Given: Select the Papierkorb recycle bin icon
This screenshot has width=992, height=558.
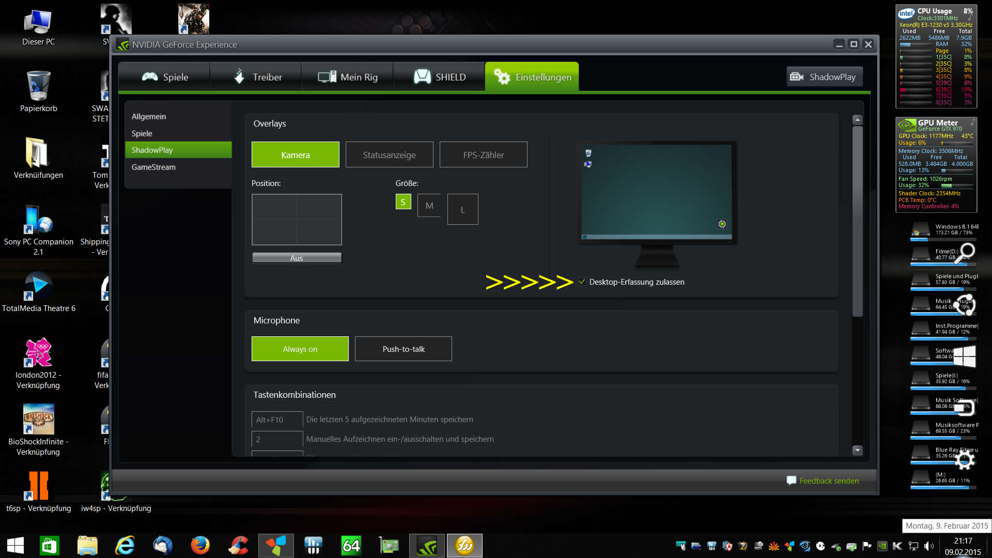Looking at the screenshot, I should (x=38, y=92).
